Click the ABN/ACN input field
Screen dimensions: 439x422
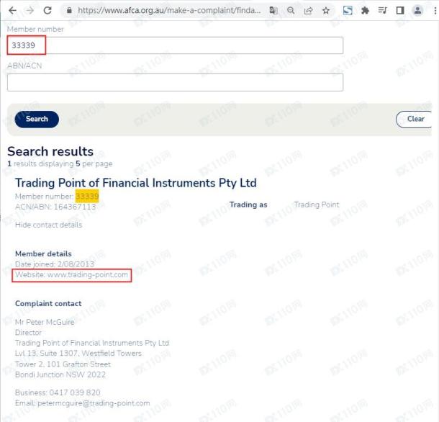click(175, 82)
